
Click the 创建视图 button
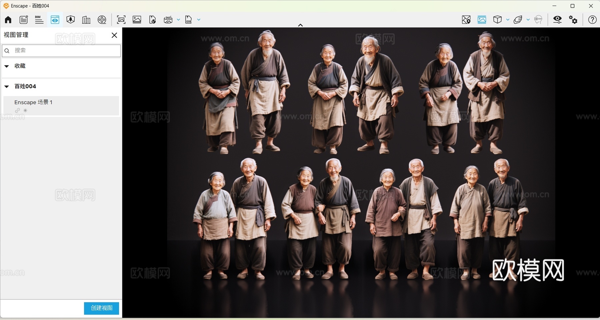(x=101, y=308)
